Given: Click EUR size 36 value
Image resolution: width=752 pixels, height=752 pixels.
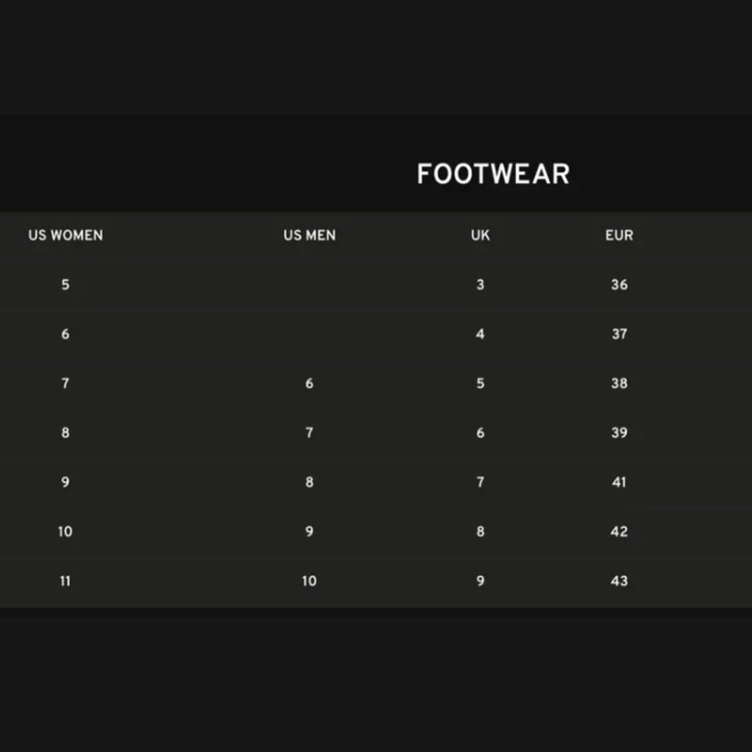Looking at the screenshot, I should (x=619, y=284).
